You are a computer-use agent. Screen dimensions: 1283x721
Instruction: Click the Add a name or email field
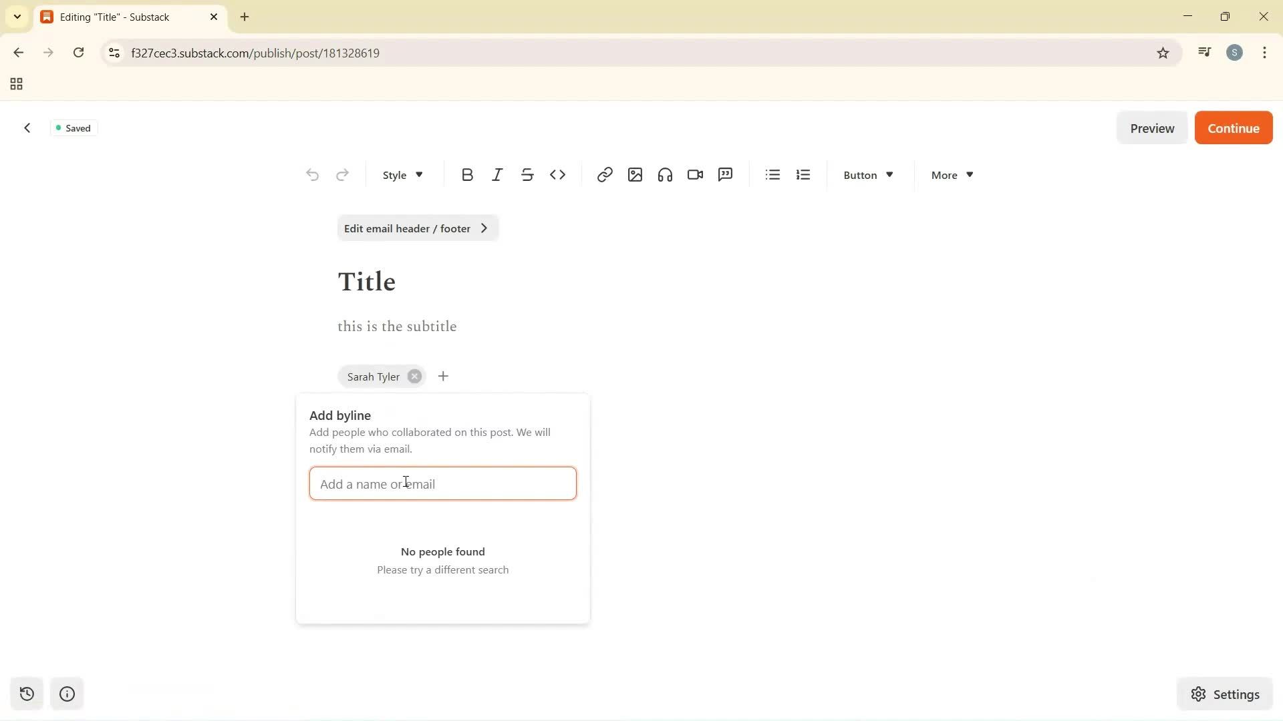click(442, 483)
